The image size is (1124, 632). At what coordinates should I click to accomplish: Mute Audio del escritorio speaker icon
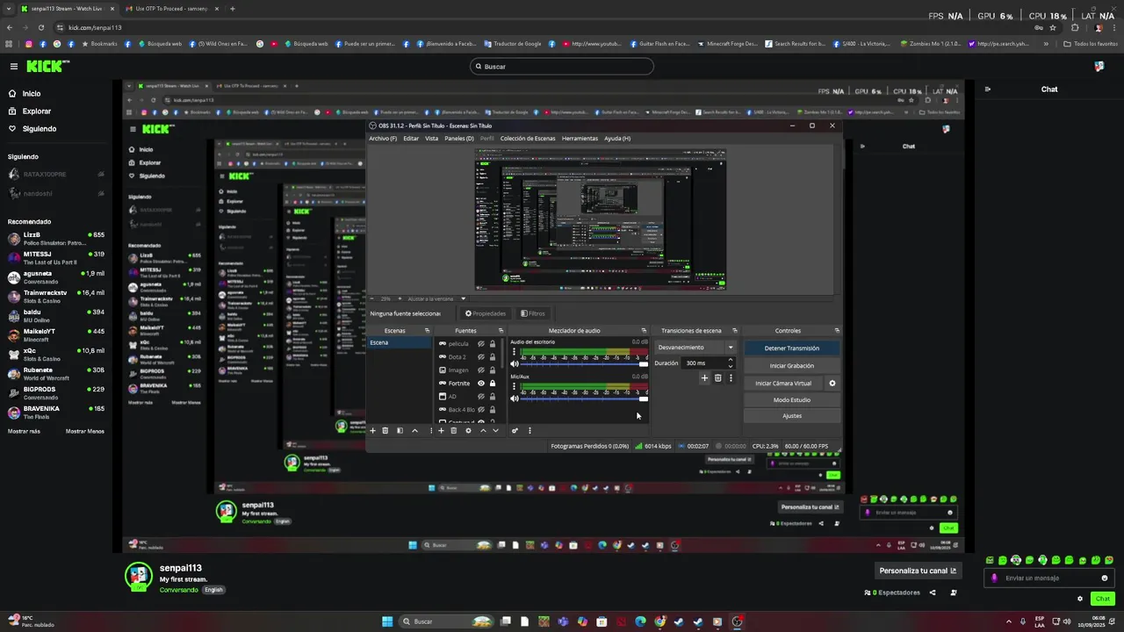(x=515, y=363)
